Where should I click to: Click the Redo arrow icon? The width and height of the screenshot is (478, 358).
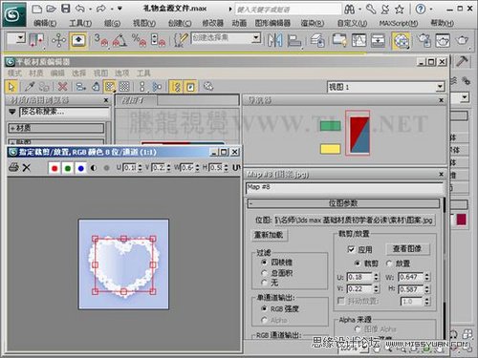coord(100,9)
